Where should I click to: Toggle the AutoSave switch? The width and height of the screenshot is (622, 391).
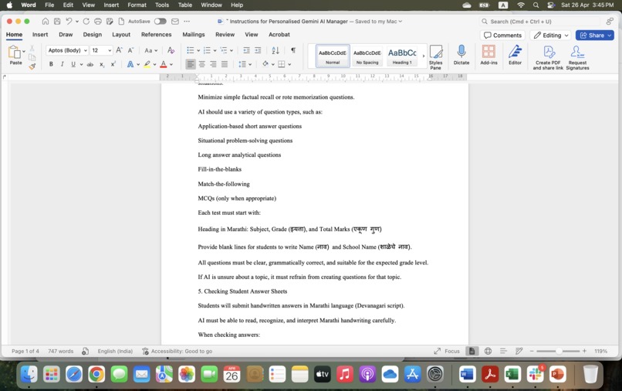(161, 22)
